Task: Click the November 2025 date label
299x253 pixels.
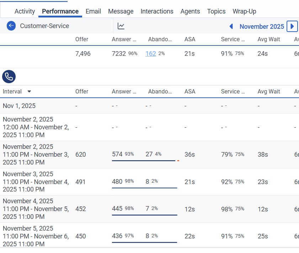Action: coord(262,26)
